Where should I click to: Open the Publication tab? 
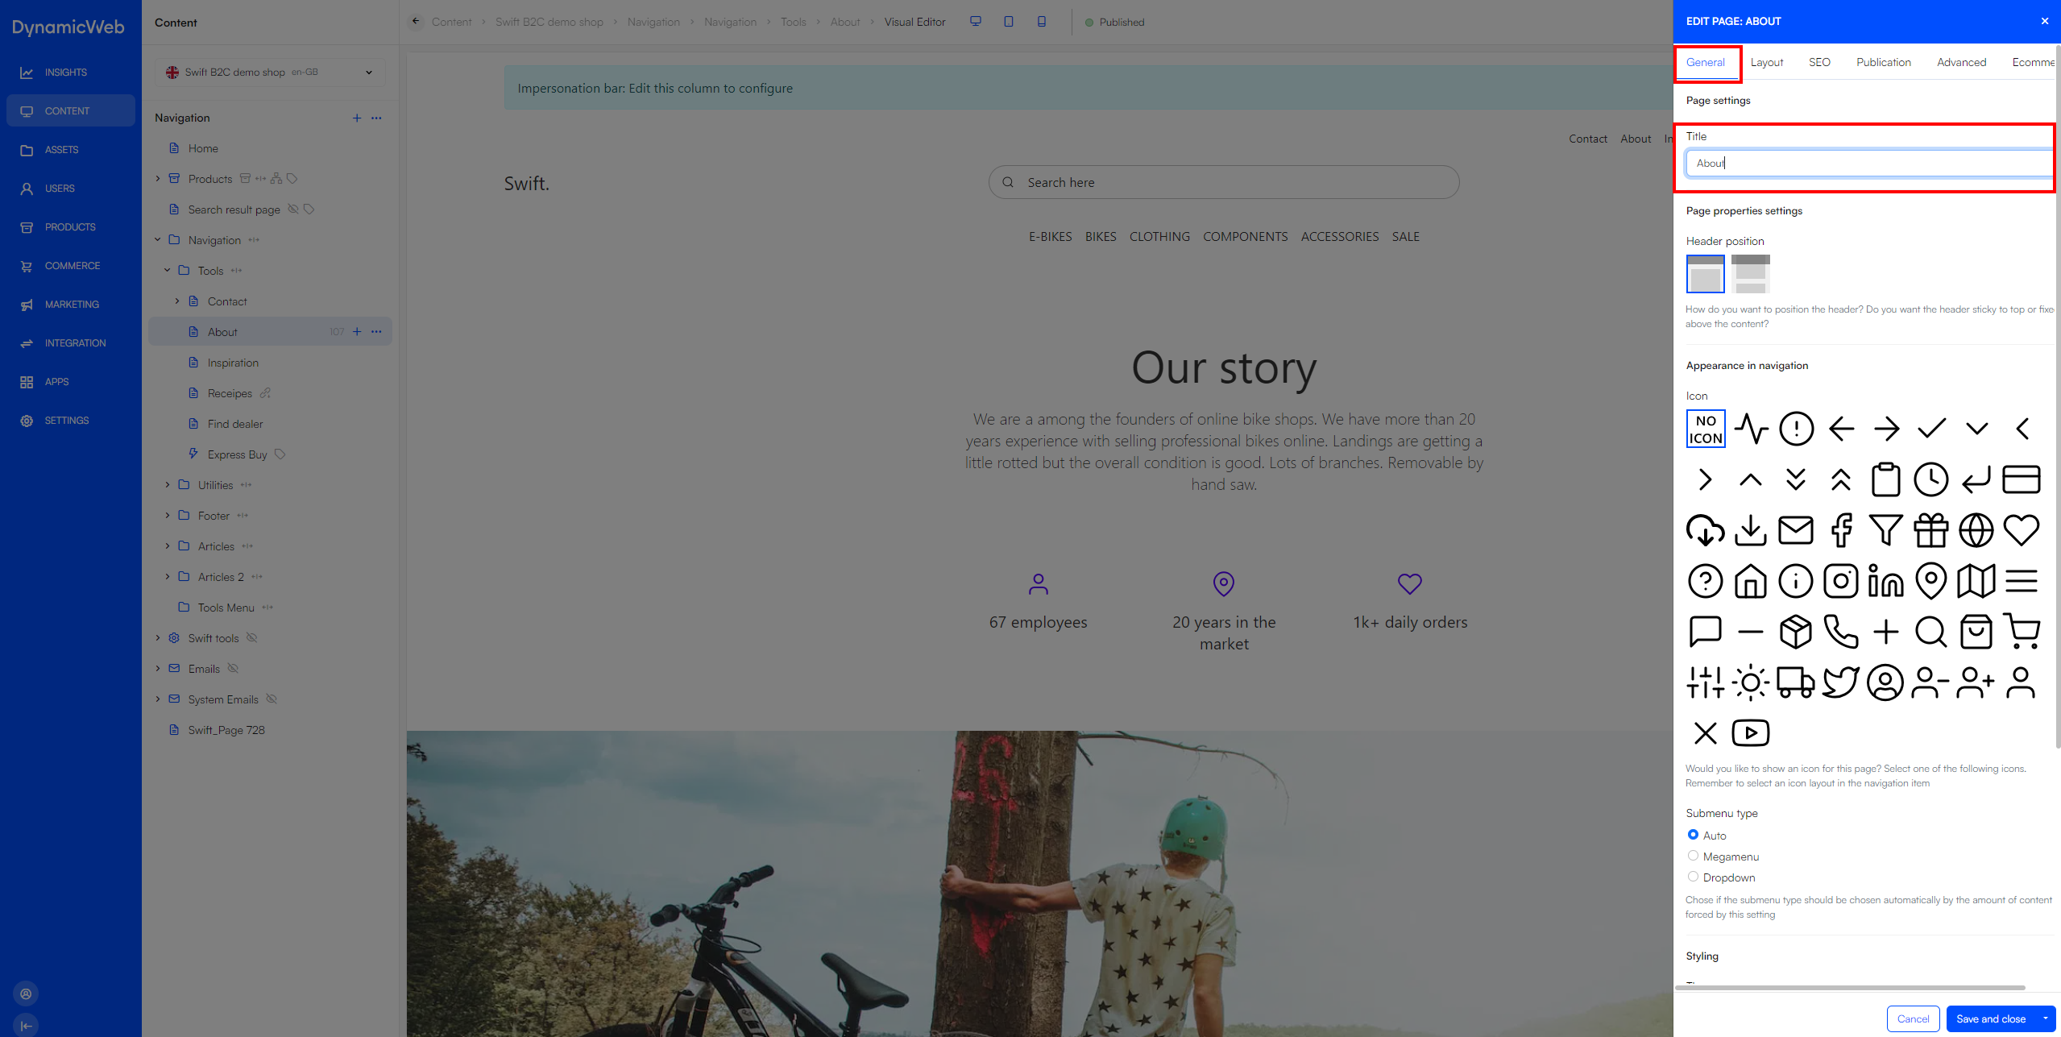(x=1883, y=62)
